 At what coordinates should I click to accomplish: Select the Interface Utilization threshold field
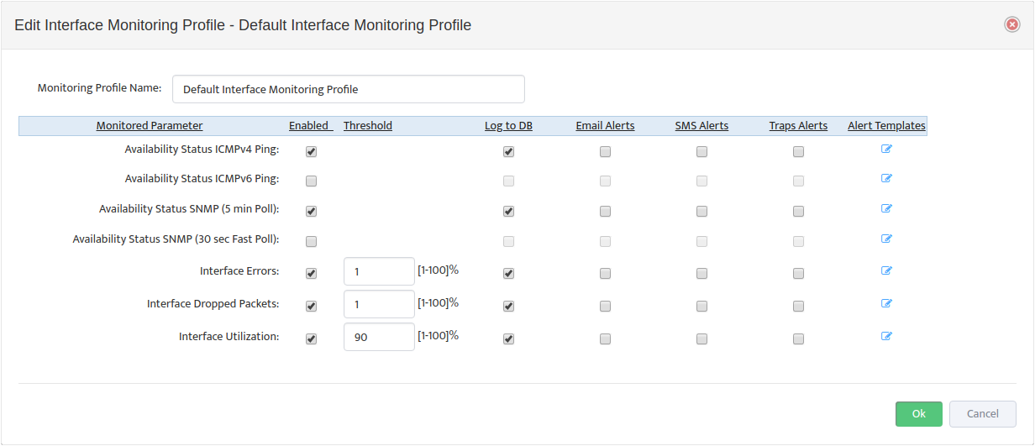tap(379, 337)
